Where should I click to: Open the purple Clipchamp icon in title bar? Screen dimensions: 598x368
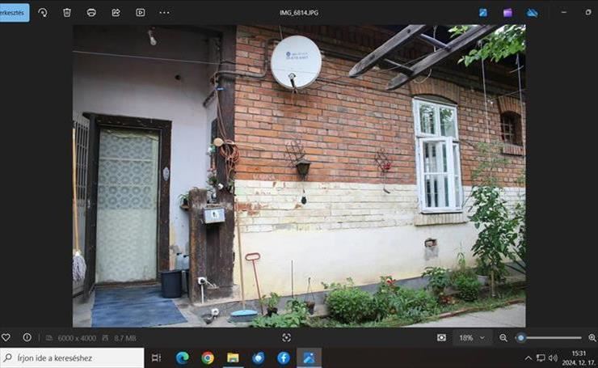507,12
